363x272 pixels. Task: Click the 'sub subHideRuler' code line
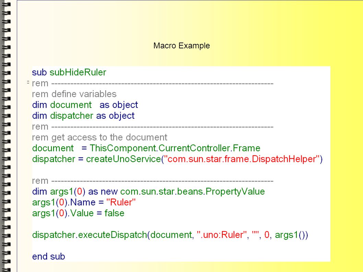[69, 72]
